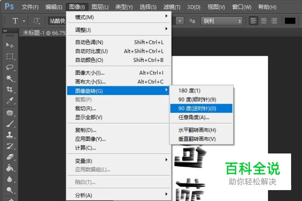302x201 pixels.
Task: Select the Brush tool
Action: pos(10,124)
